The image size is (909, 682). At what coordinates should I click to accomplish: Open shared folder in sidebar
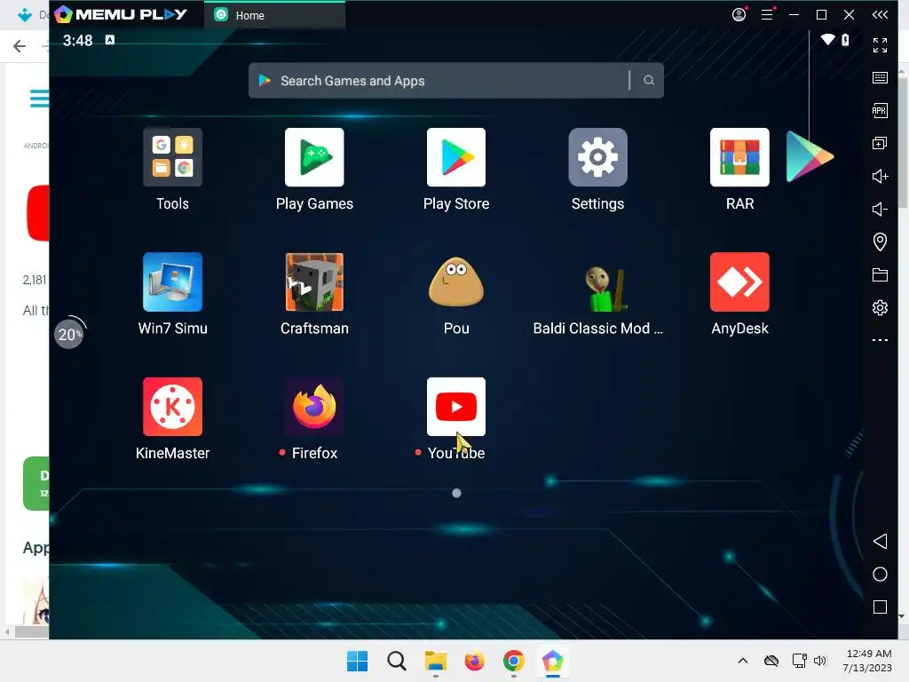[x=880, y=275]
